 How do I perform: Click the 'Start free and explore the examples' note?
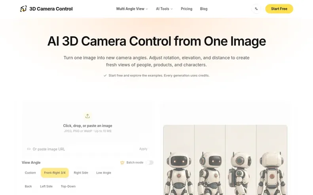157,75
